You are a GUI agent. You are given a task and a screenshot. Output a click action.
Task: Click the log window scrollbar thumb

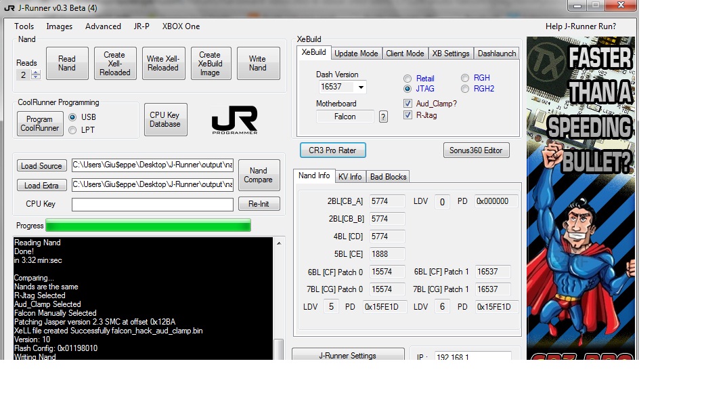[x=279, y=350]
